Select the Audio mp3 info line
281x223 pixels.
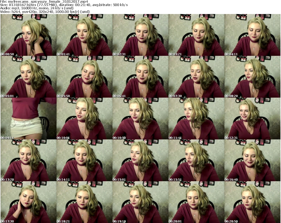(x=37, y=8)
